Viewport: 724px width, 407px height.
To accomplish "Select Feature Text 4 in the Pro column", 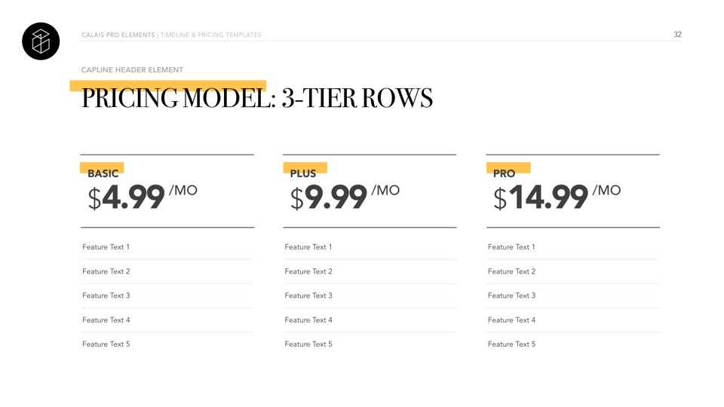I will pyautogui.click(x=511, y=320).
